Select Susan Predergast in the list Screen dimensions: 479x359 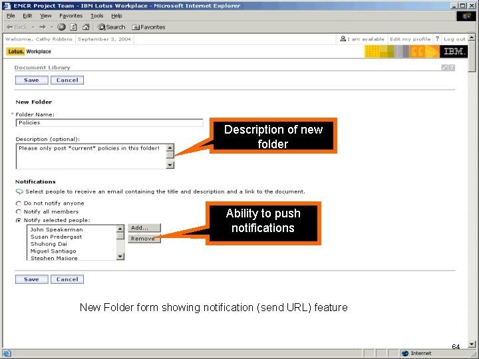click(56, 237)
